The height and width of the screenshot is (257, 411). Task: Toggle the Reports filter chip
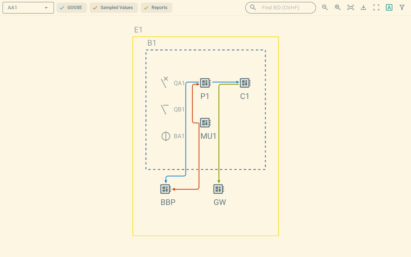point(156,8)
